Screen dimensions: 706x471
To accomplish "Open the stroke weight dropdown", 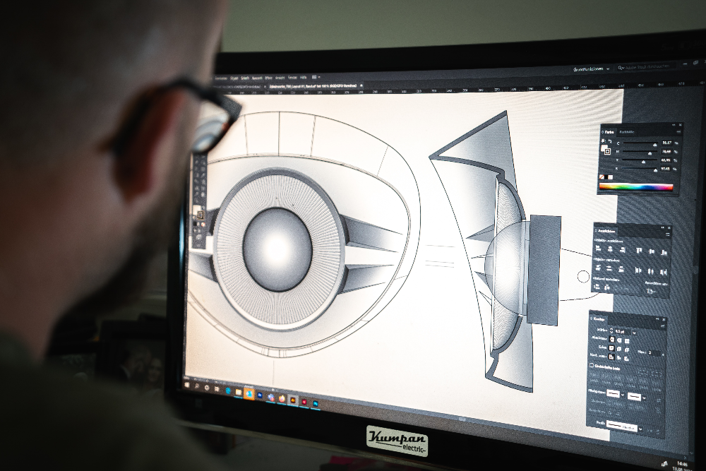I will (x=633, y=330).
